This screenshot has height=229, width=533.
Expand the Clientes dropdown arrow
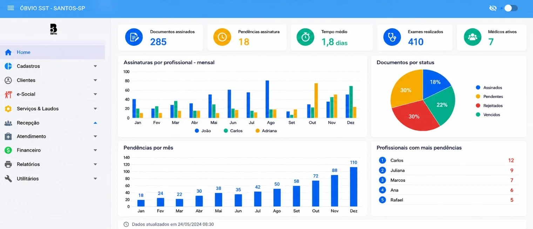pos(95,80)
